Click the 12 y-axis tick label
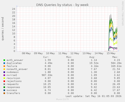 [x=14, y=30]
